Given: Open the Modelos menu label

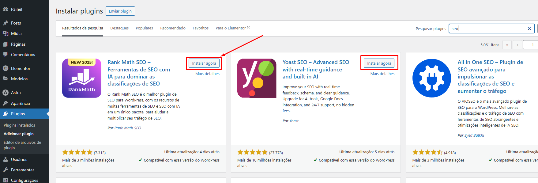Looking at the screenshot, I should coord(19,79).
